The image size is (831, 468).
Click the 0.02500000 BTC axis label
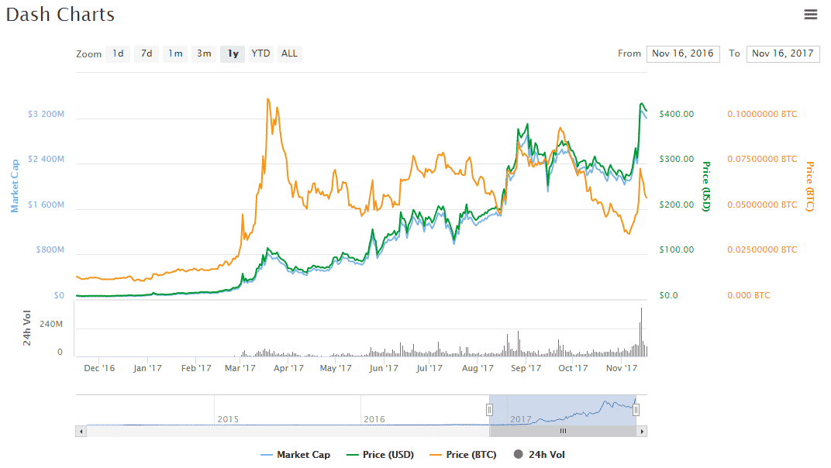tap(762, 249)
